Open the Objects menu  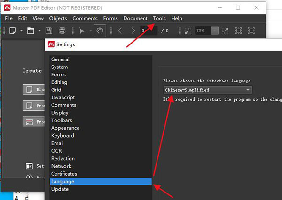coord(58,18)
